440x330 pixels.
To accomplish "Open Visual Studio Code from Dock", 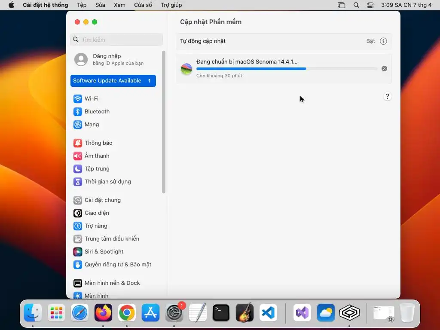I will (x=268, y=313).
